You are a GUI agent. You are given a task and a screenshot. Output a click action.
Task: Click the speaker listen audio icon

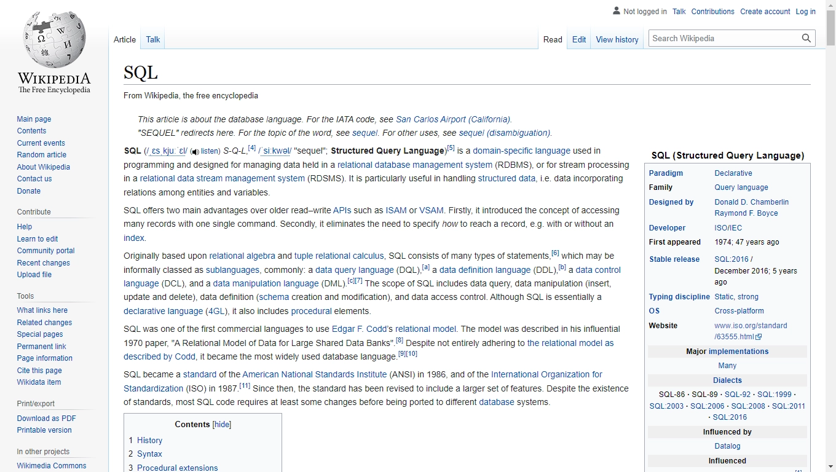195,152
